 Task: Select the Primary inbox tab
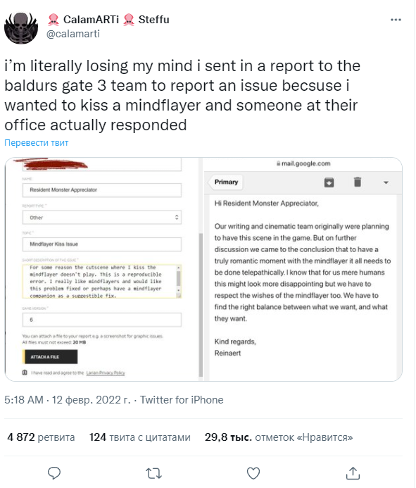click(226, 182)
